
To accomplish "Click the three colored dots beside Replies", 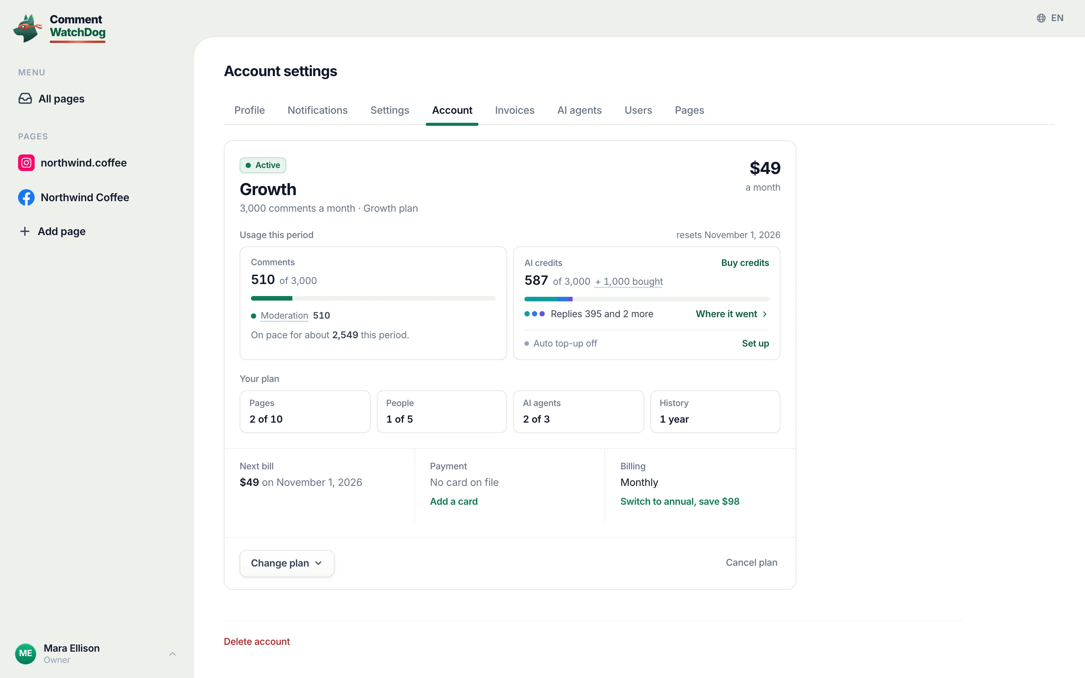I will [535, 314].
